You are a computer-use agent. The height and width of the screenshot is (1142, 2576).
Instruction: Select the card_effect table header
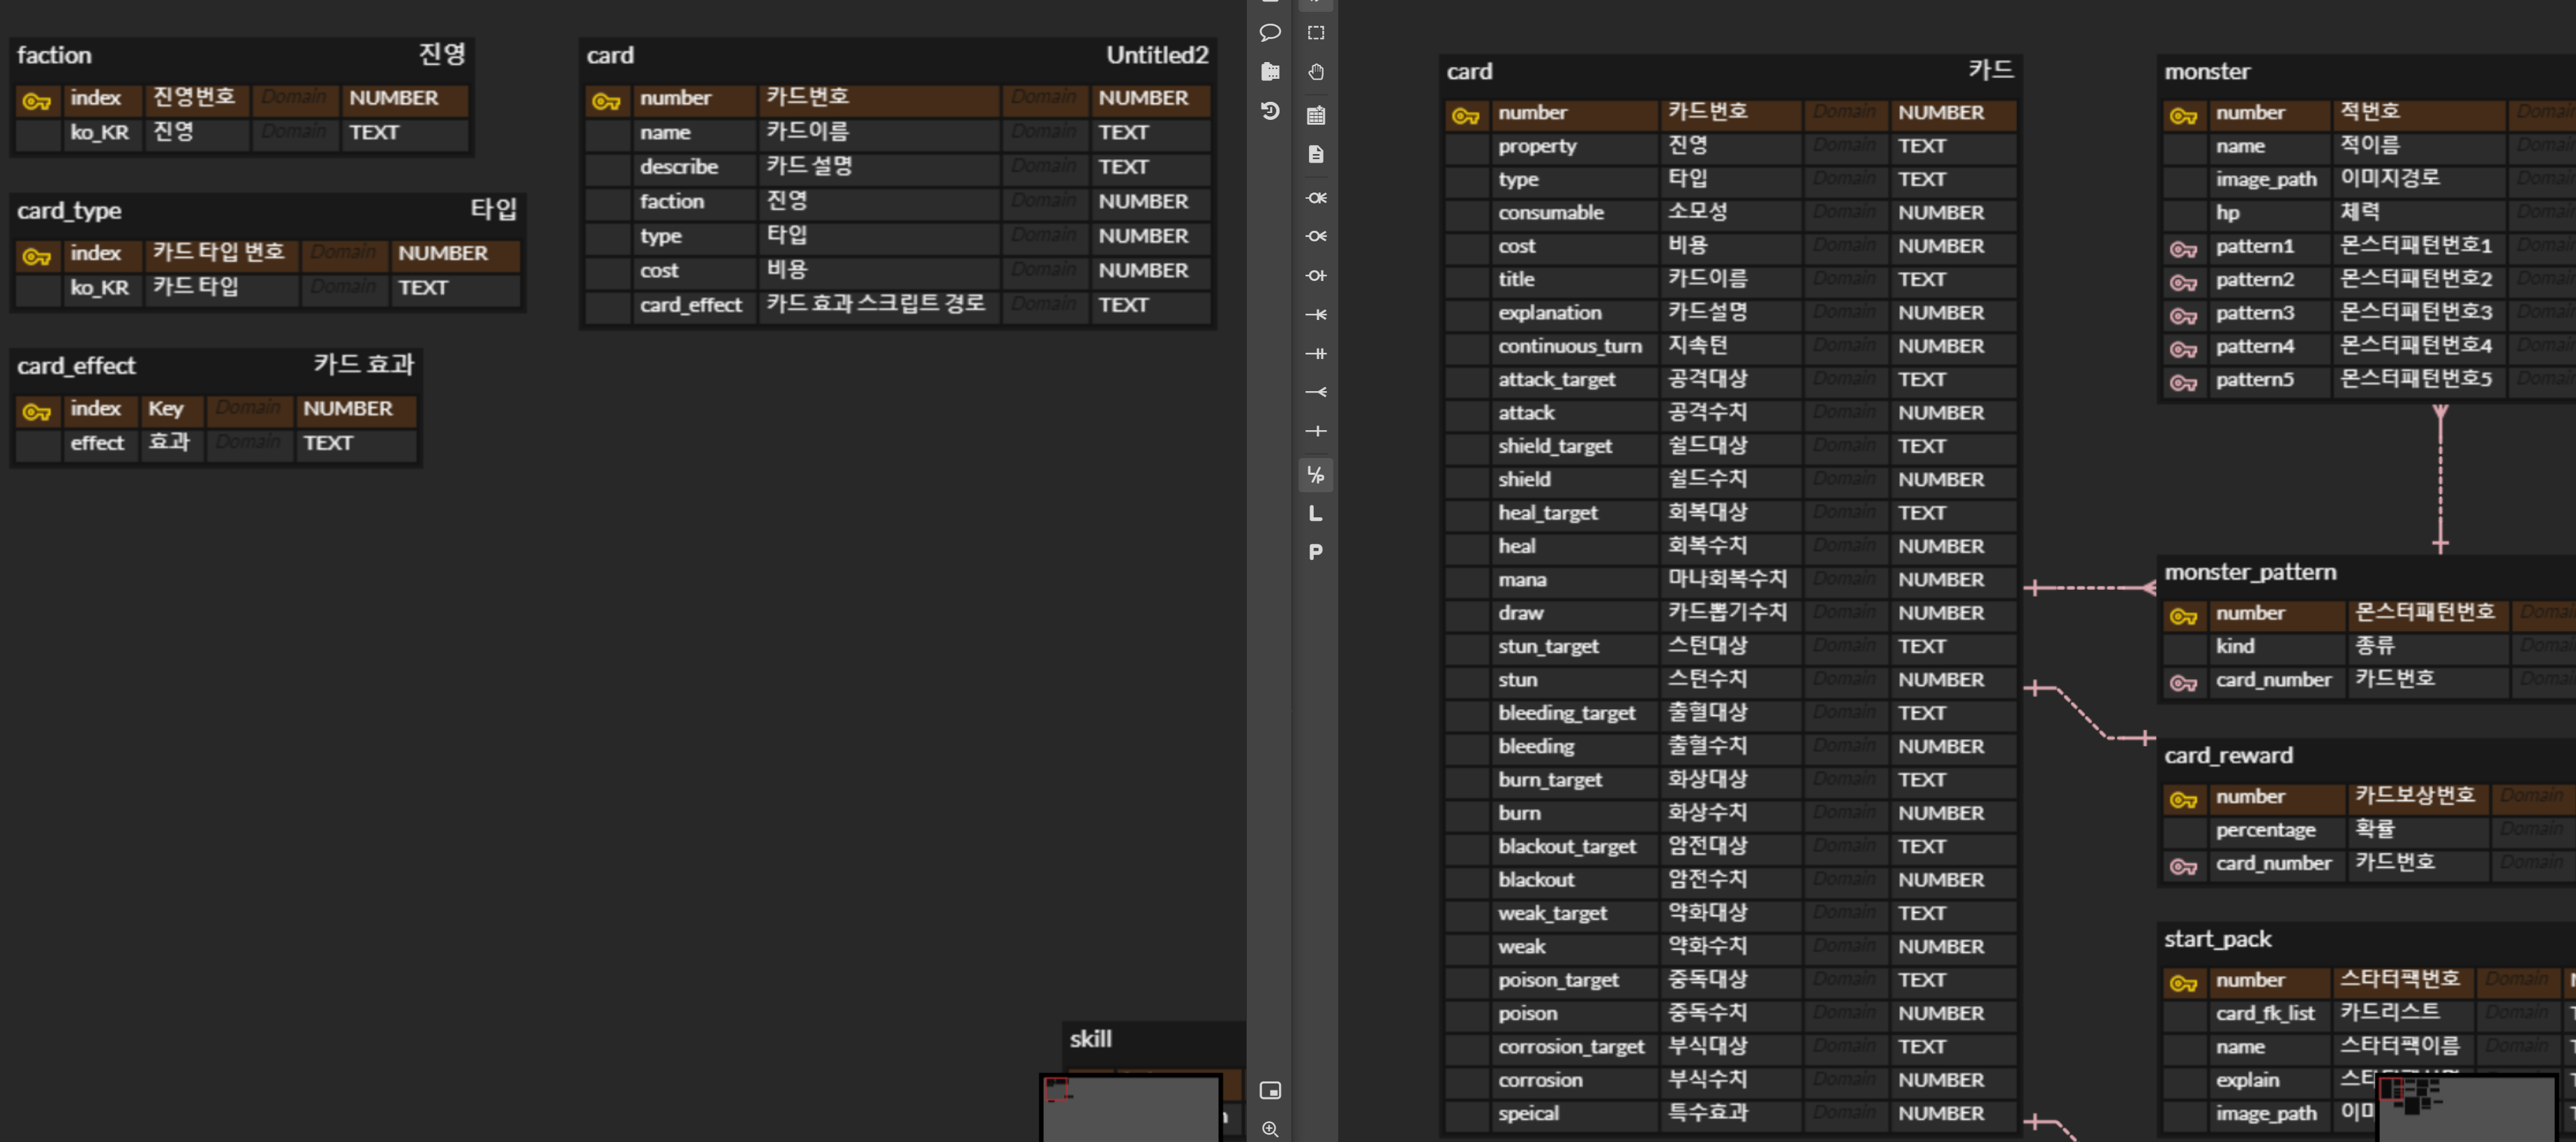[216, 366]
